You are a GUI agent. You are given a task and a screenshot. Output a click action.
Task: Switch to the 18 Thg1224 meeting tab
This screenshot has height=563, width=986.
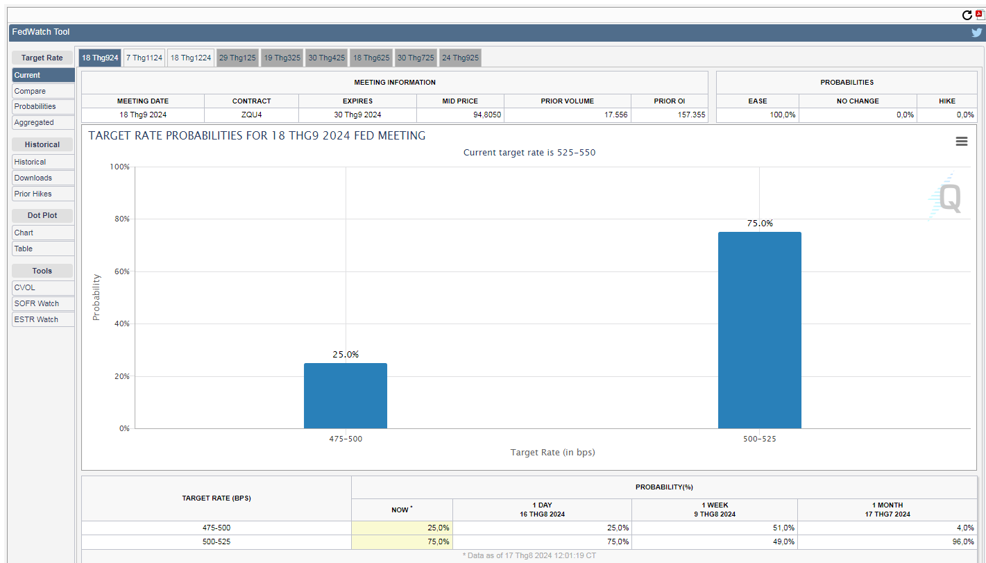[191, 58]
